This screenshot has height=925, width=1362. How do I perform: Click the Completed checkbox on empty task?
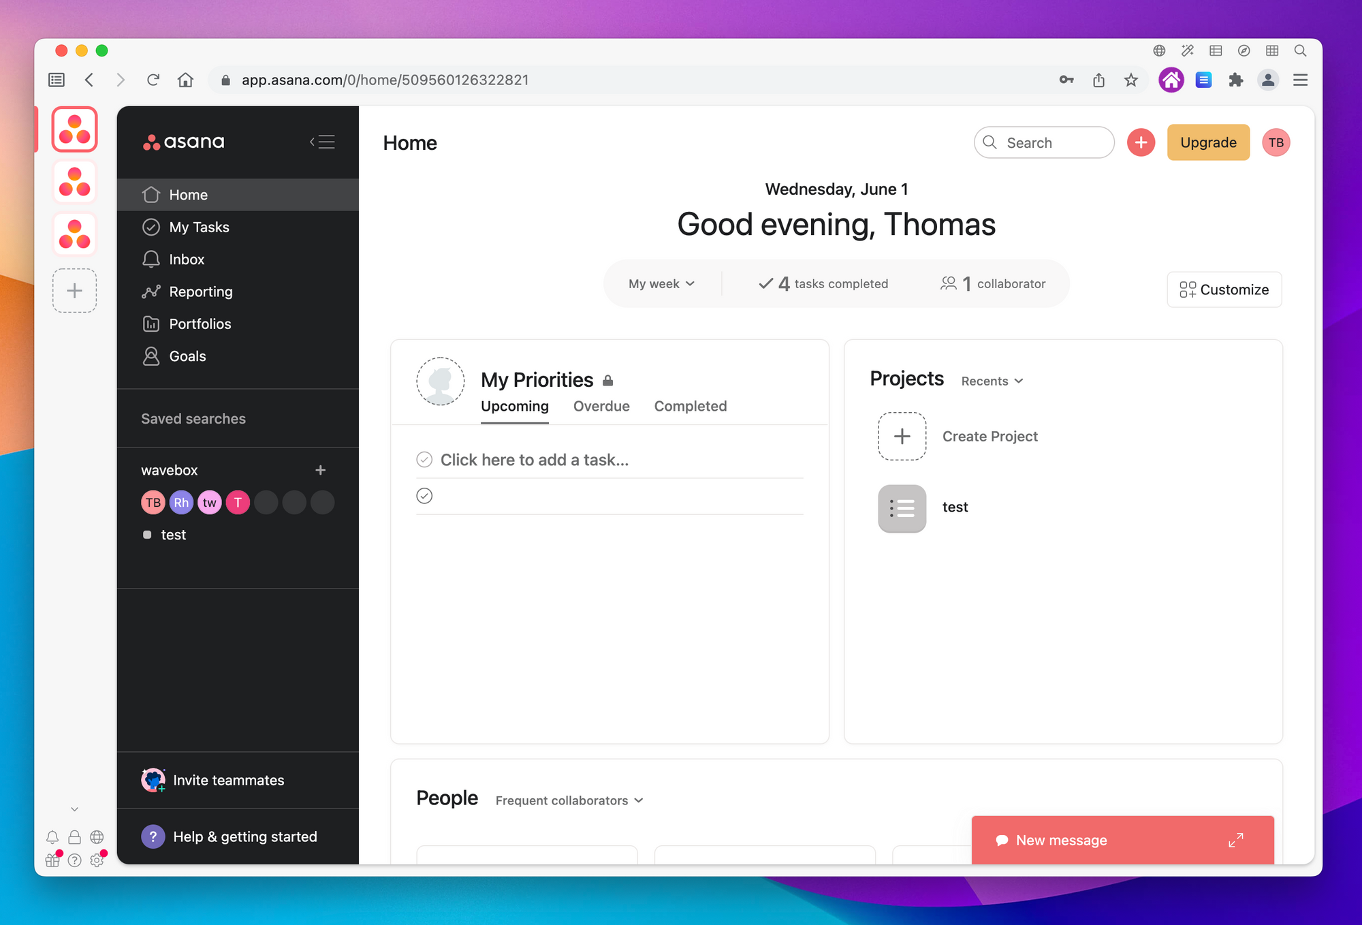(424, 496)
